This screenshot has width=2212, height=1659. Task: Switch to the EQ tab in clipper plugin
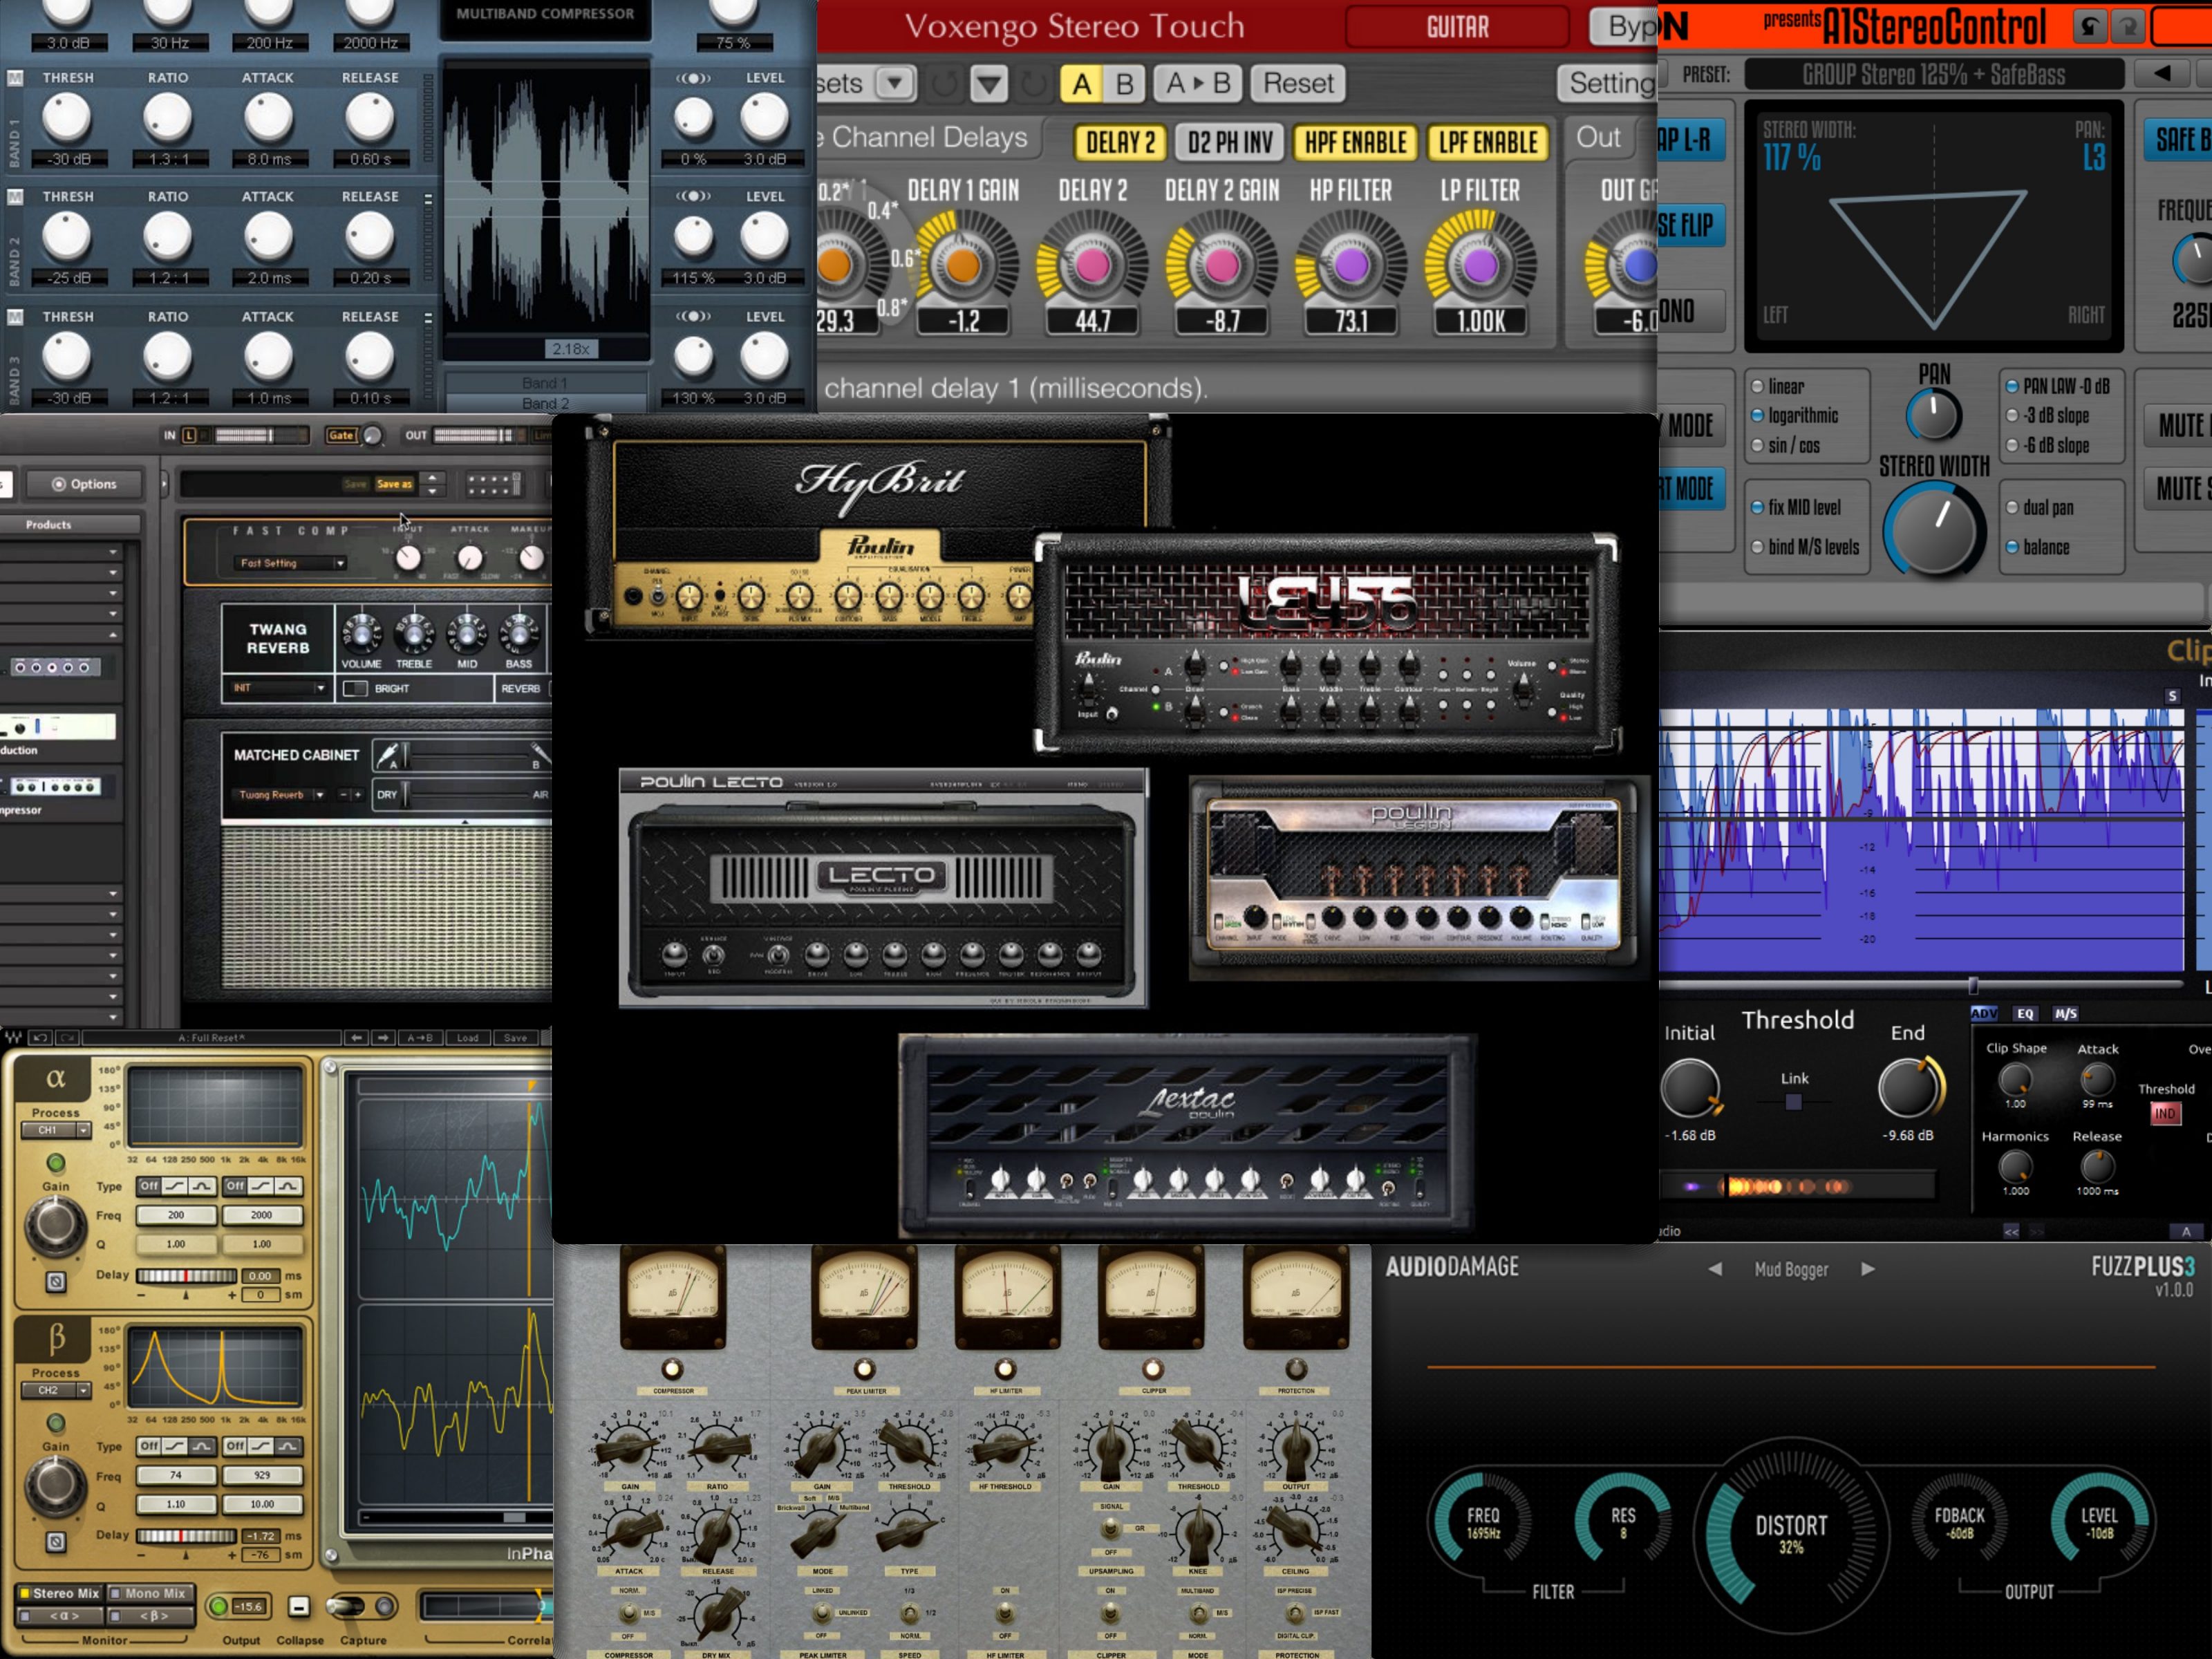pos(2025,1013)
